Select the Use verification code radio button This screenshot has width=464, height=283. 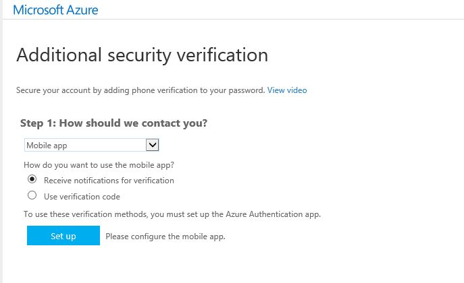[32, 196]
